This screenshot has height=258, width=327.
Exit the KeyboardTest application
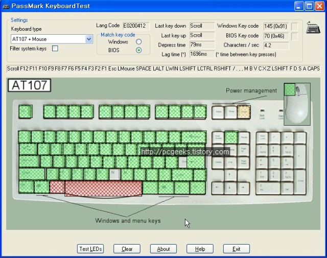coord(237,249)
